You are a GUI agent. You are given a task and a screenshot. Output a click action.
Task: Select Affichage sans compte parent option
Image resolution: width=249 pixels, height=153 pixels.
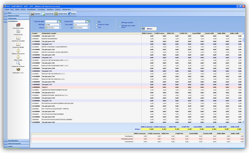[x=120, y=26]
